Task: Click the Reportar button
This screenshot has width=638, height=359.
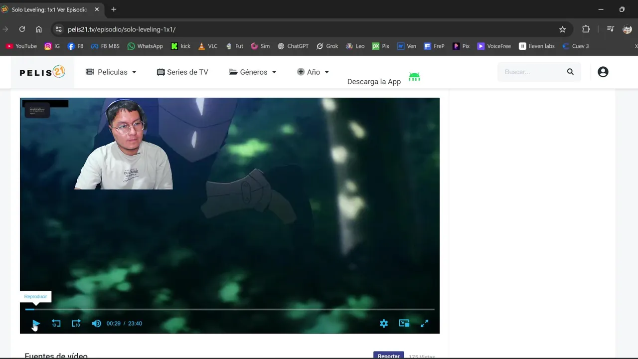Action: point(388,356)
